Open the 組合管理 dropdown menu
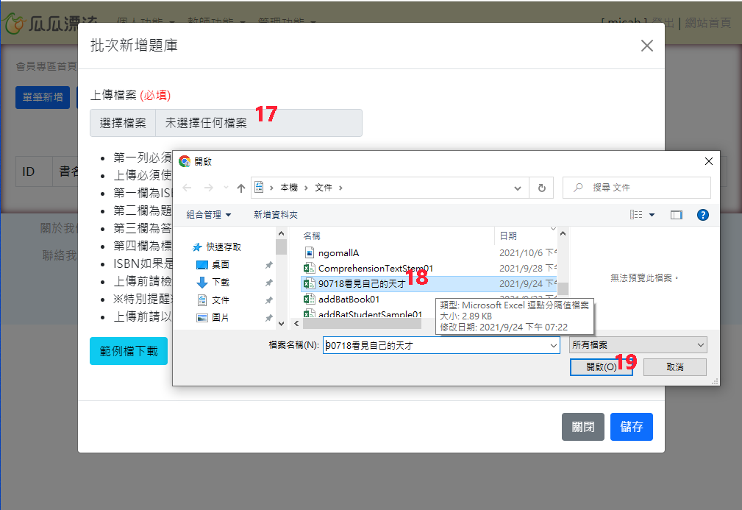Viewport: 742px width, 510px height. tap(209, 215)
